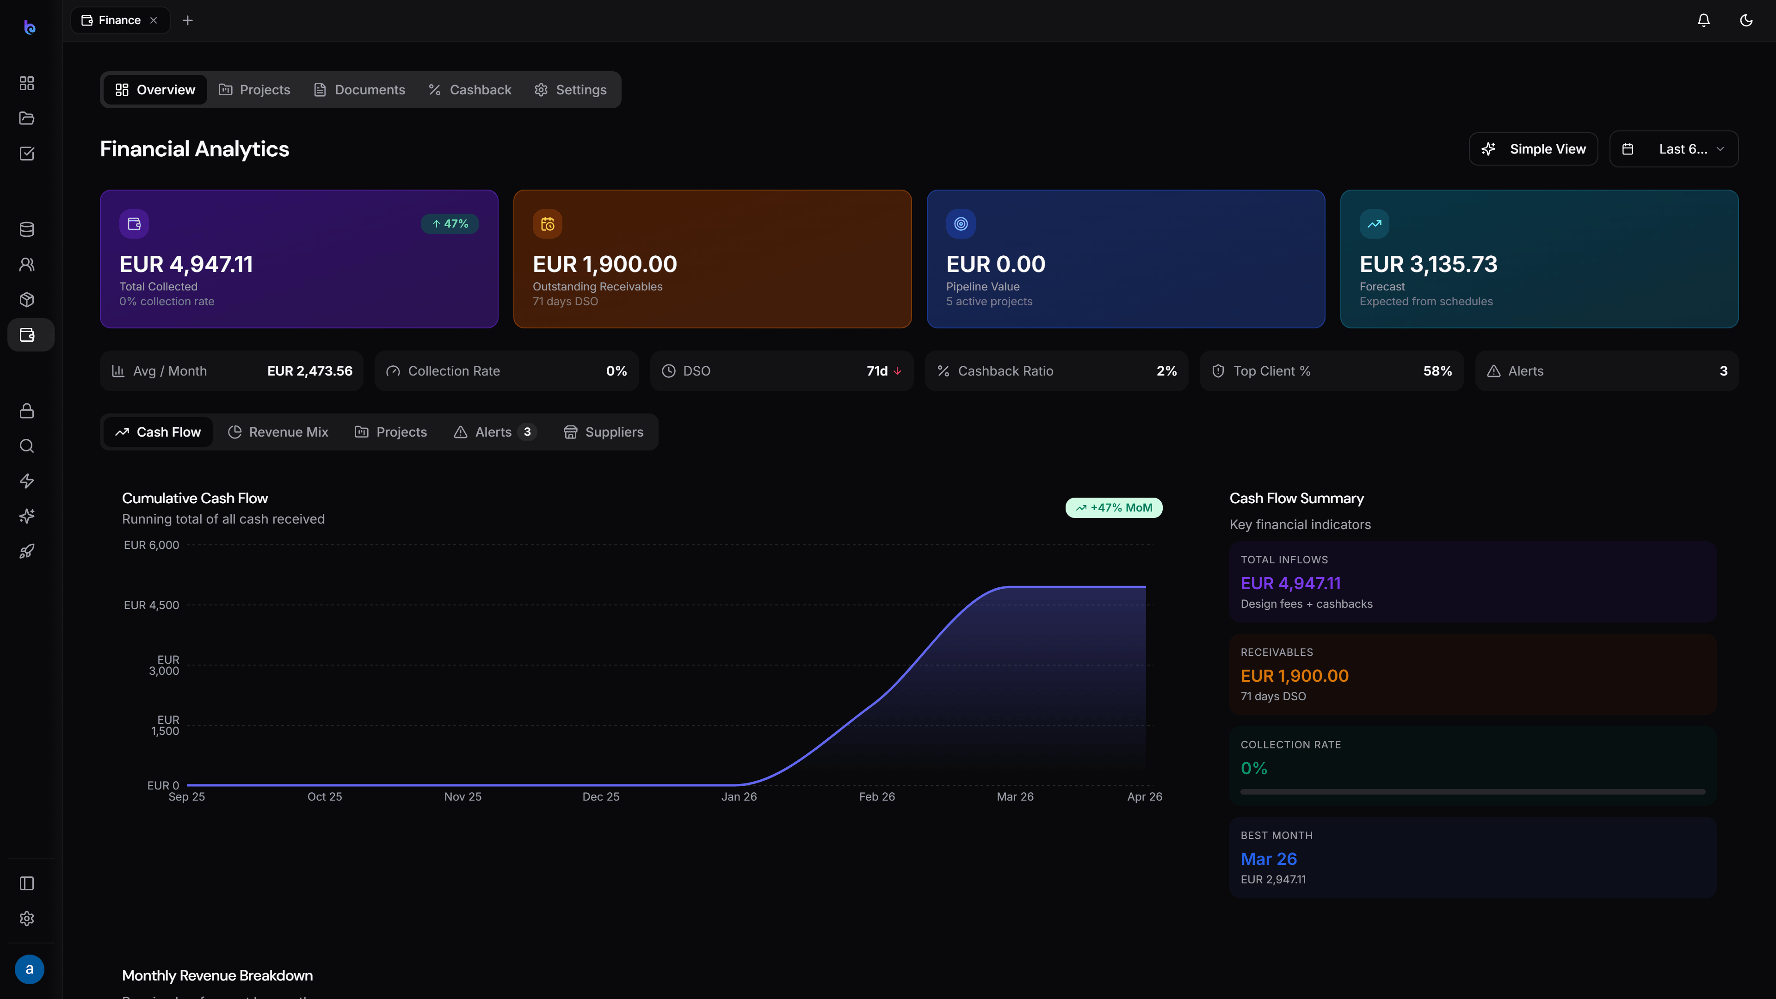
Task: Open the lightning bolt sidebar icon
Action: (x=27, y=481)
